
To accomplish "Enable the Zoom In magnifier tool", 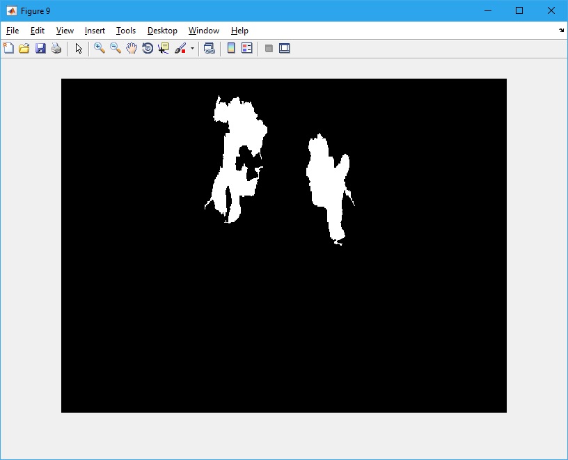I will pos(100,49).
